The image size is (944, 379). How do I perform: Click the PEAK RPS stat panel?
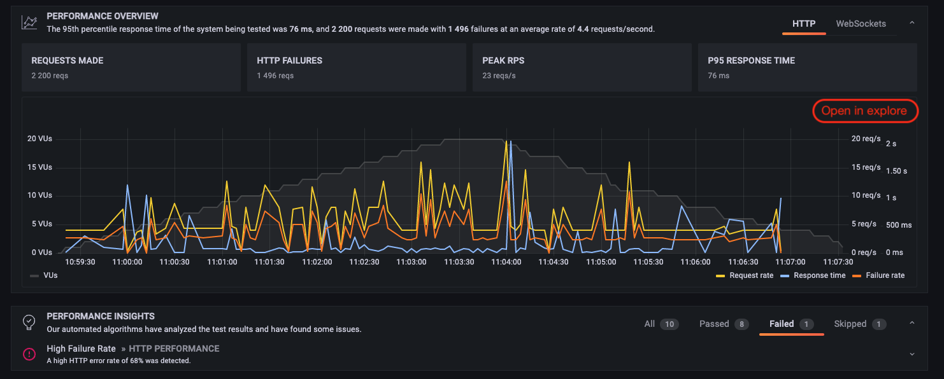[x=582, y=67]
